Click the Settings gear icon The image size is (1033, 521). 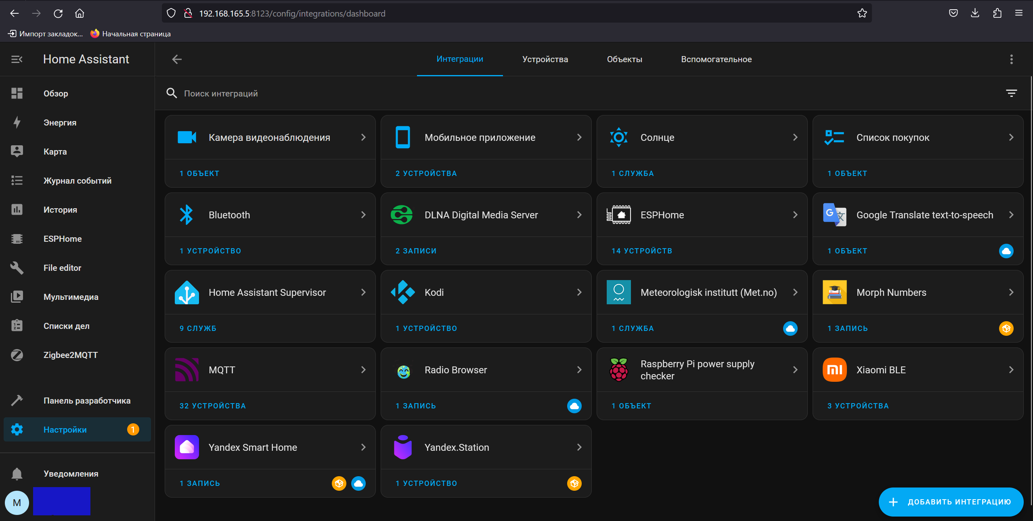pyautogui.click(x=17, y=429)
